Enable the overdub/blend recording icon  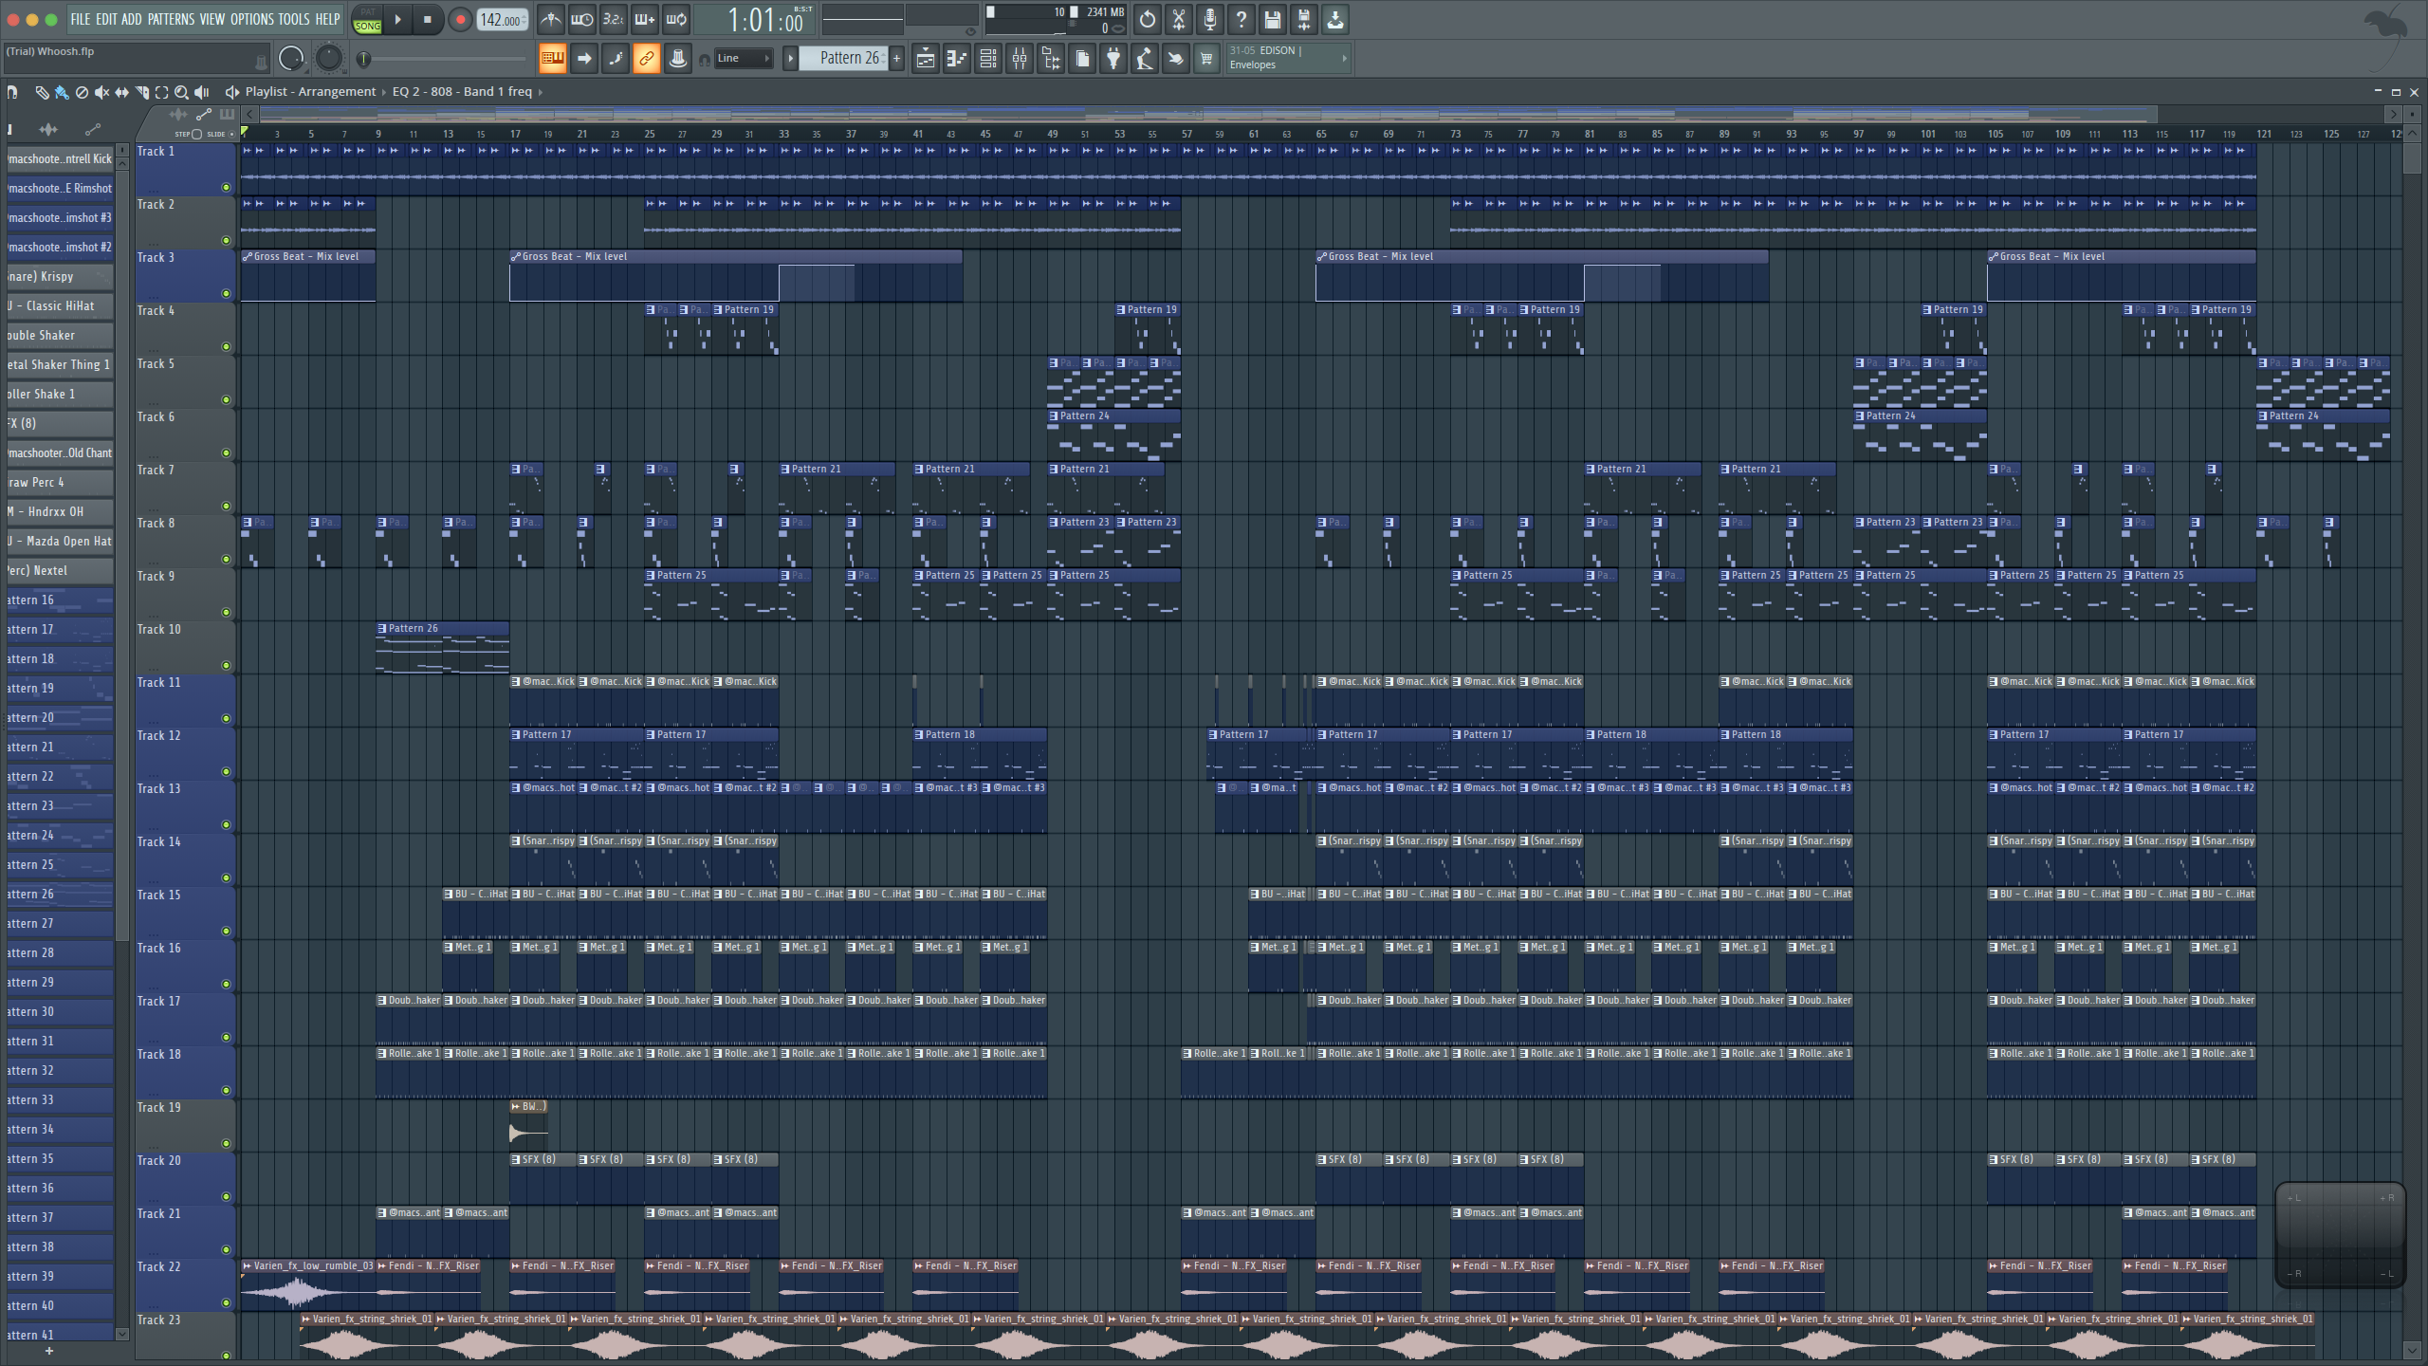[644, 19]
